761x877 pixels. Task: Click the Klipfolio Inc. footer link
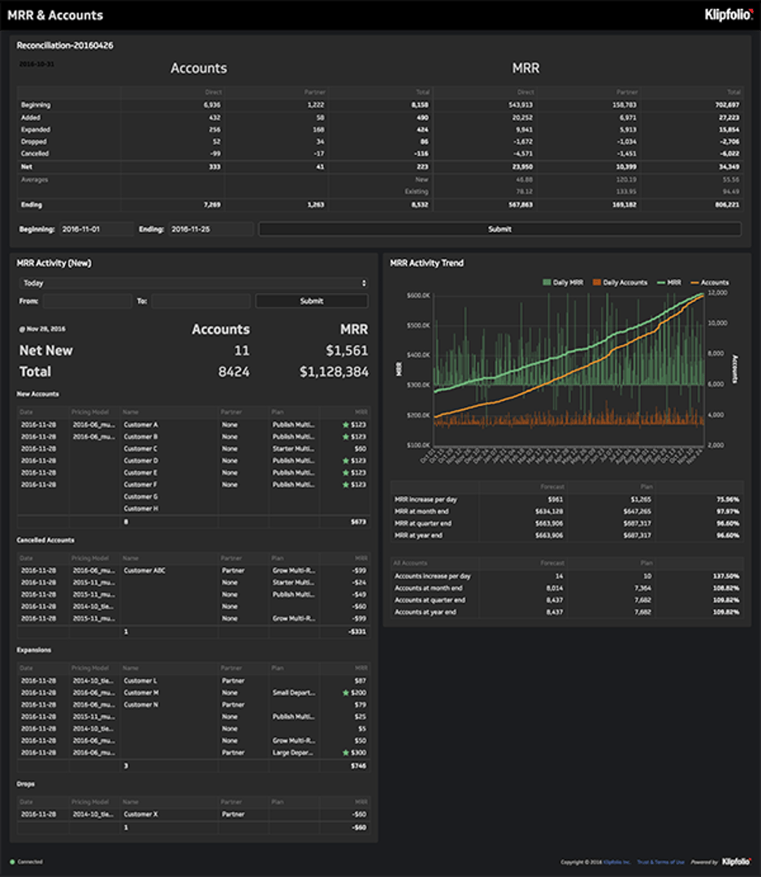[616, 862]
